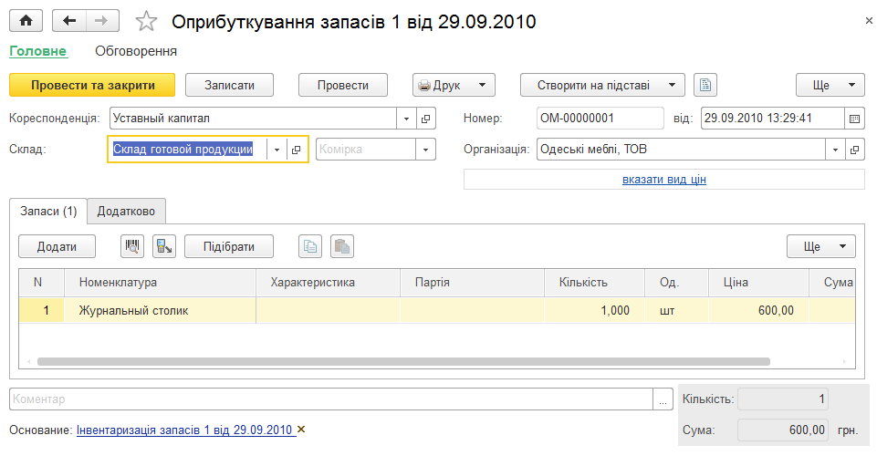The image size is (877, 456).
Task: Open Кореспонденція field's open-form icon
Action: coord(425,119)
